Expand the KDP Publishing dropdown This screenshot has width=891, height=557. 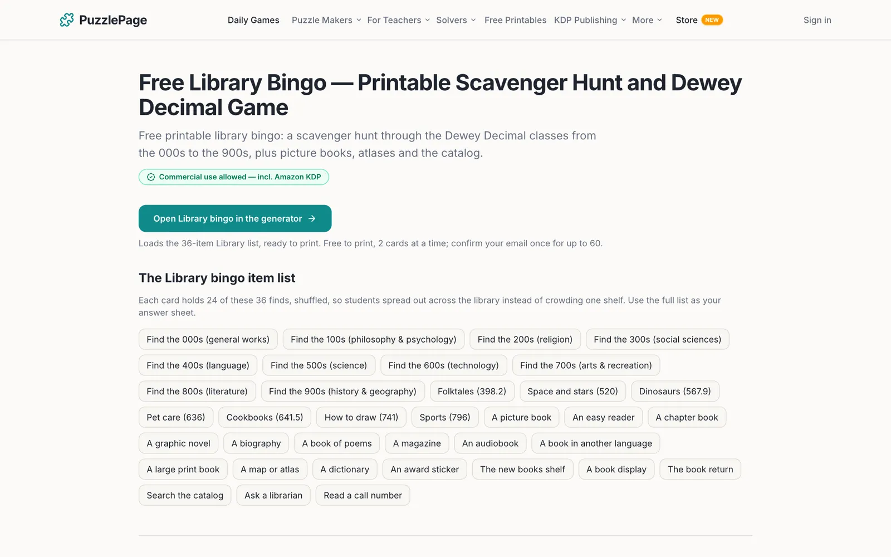pos(590,20)
